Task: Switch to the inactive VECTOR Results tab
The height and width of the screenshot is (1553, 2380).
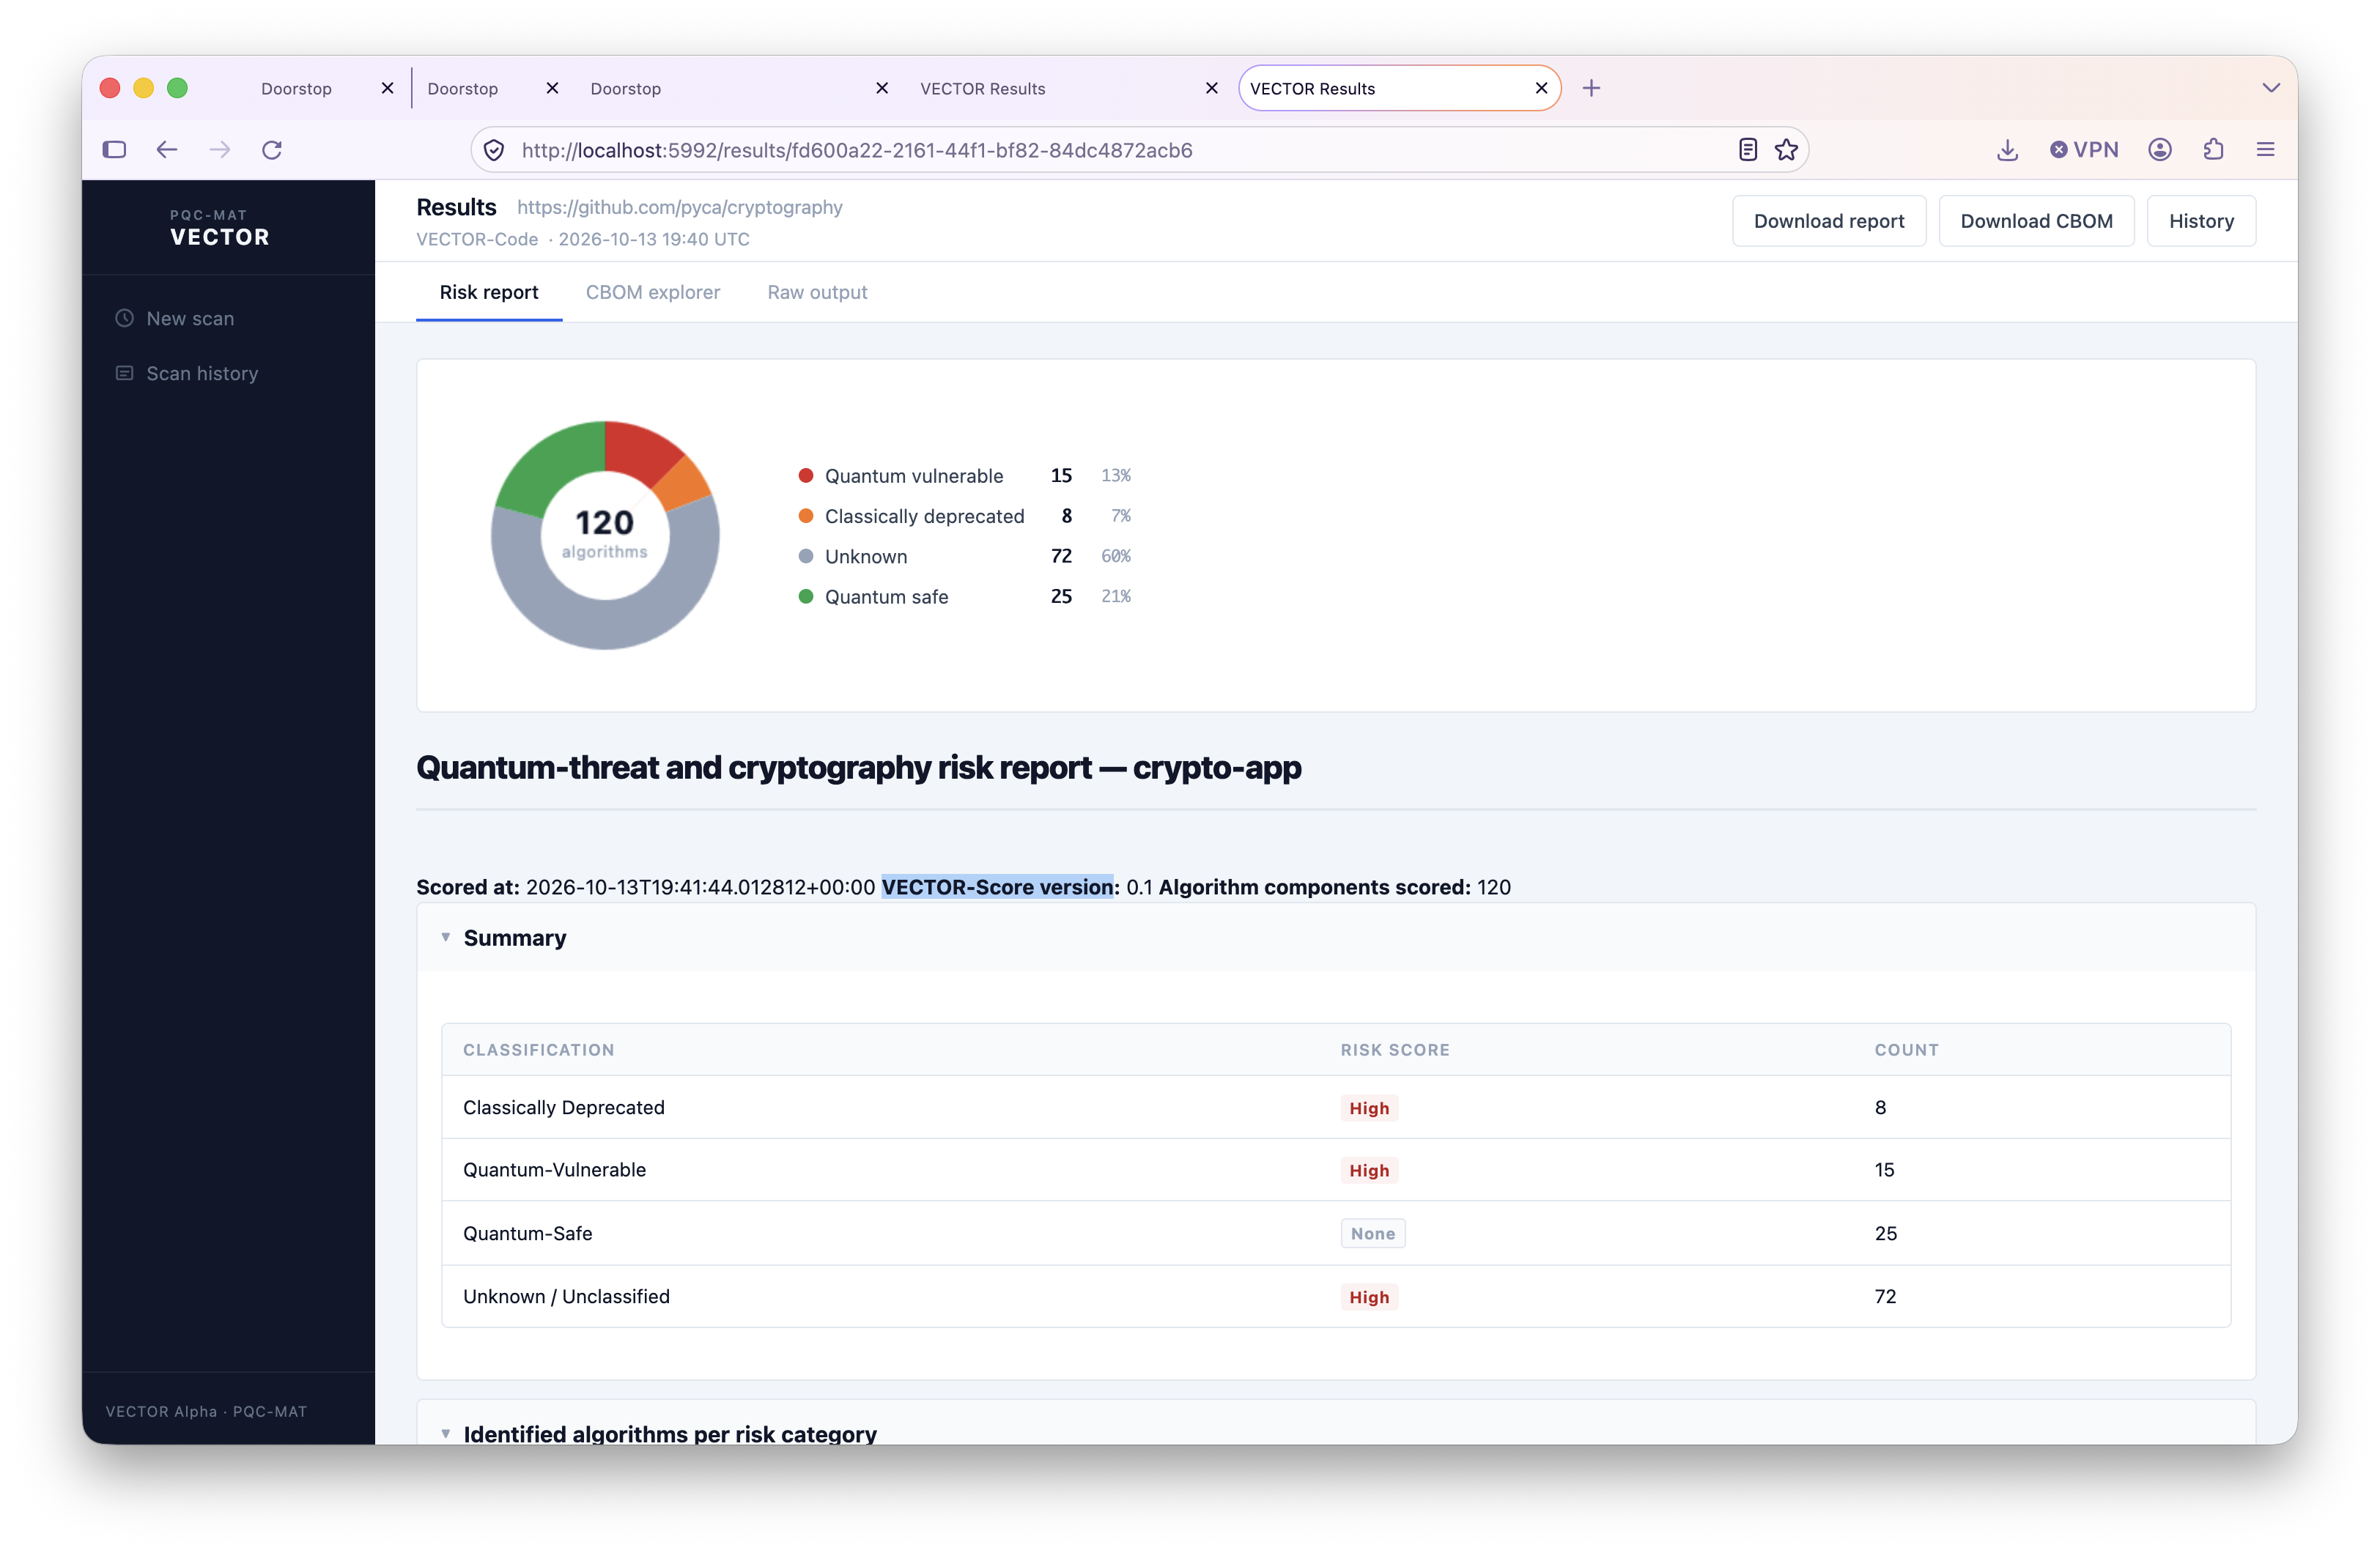Action: click(1066, 88)
